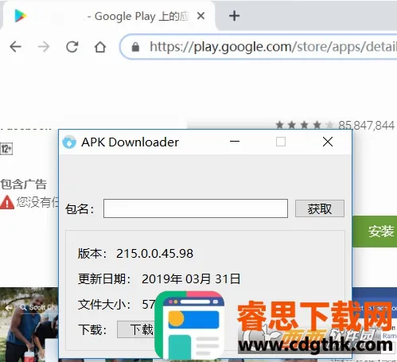Open a new browser tab
This screenshot has height=362, width=397.
(235, 16)
